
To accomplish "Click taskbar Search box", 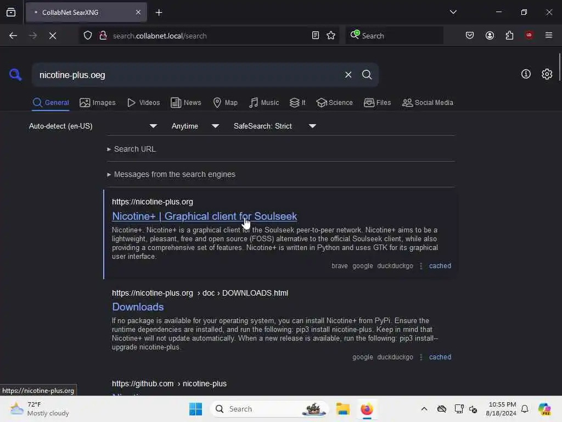I will tap(269, 409).
